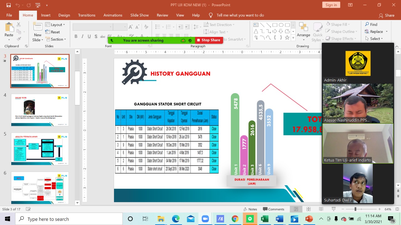Click the Find magnifier icon
Image resolution: width=401 pixels, height=225 pixels.
tap(367, 24)
